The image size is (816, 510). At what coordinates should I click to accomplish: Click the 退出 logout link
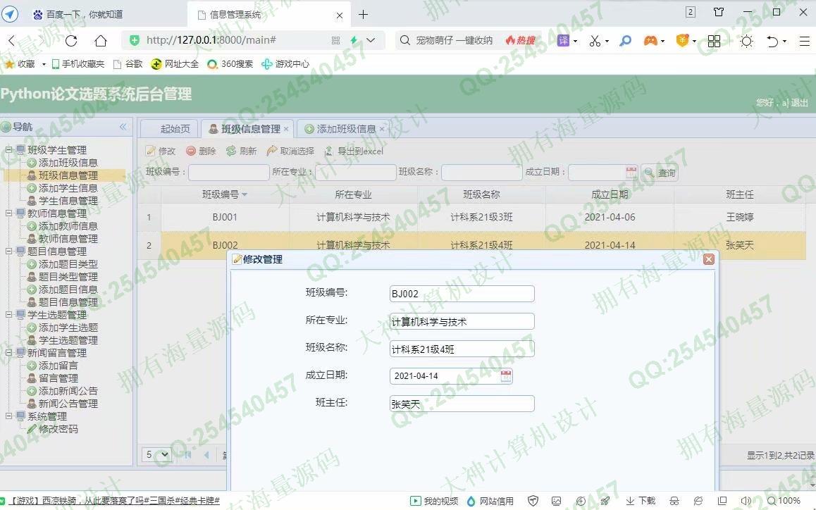[x=799, y=103]
